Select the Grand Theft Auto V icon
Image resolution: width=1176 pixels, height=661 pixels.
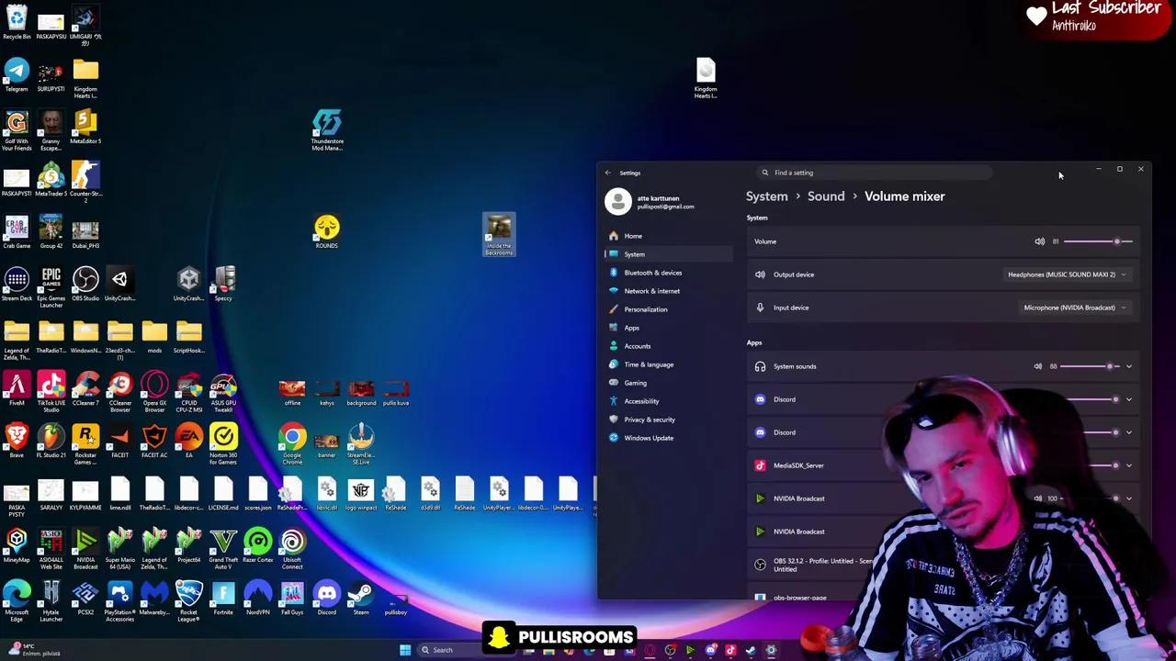tap(223, 549)
